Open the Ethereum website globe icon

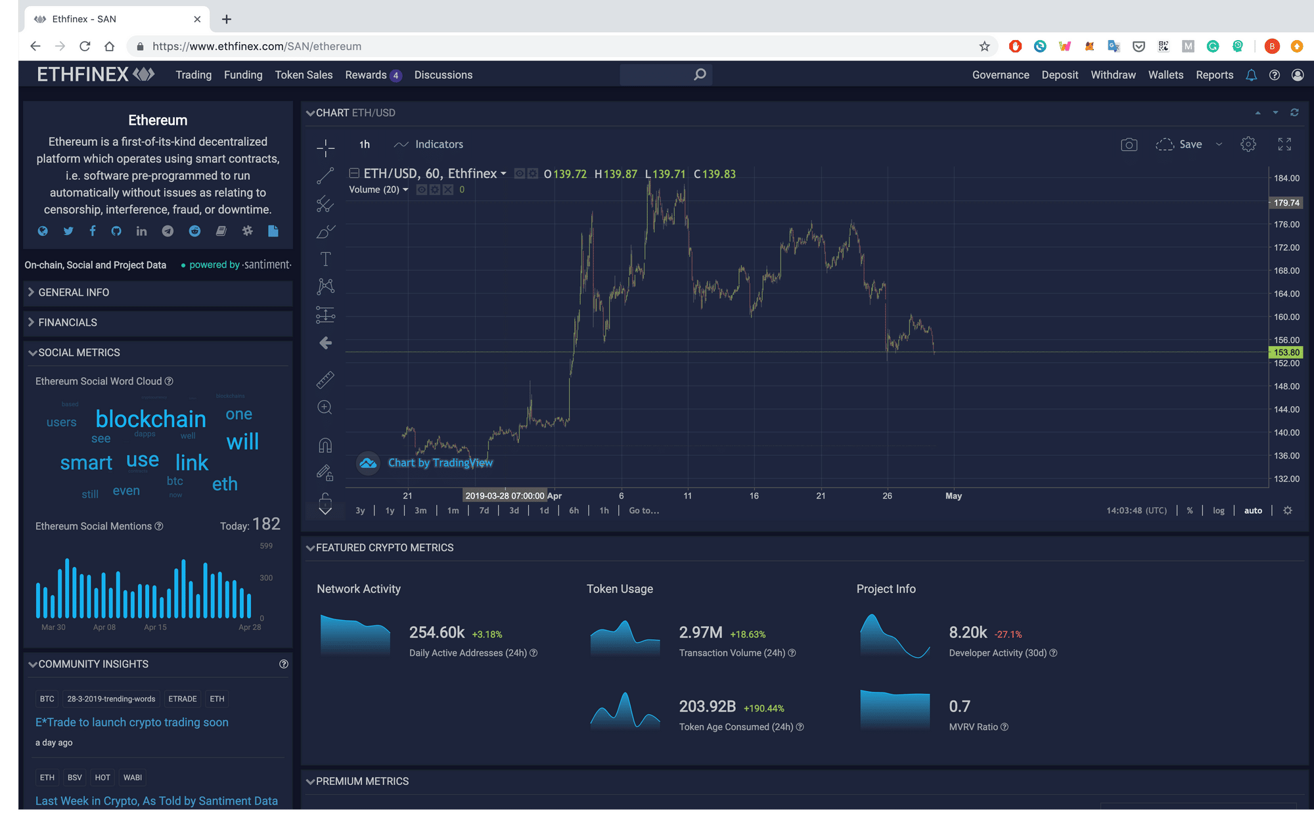click(43, 231)
